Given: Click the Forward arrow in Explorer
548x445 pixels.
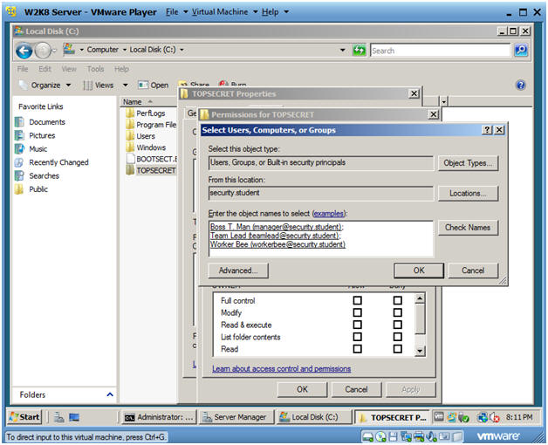Looking at the screenshot, I should click(44, 51).
